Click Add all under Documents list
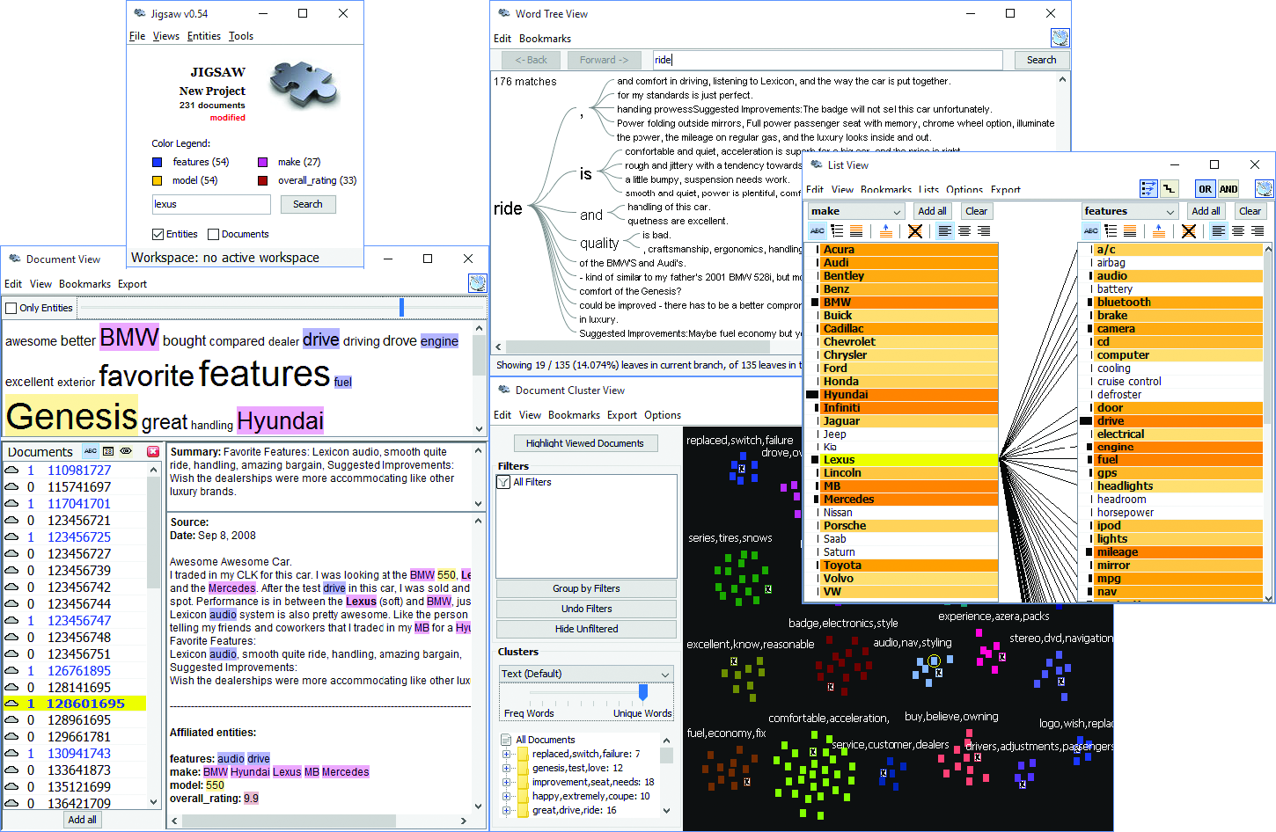Viewport: 1276px width, 832px height. (83, 820)
